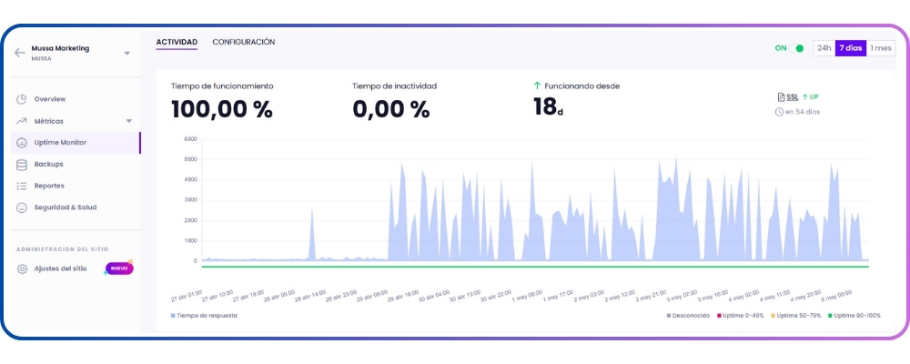The image size is (910, 364).
Task: Select the 24h time range
Action: (824, 48)
